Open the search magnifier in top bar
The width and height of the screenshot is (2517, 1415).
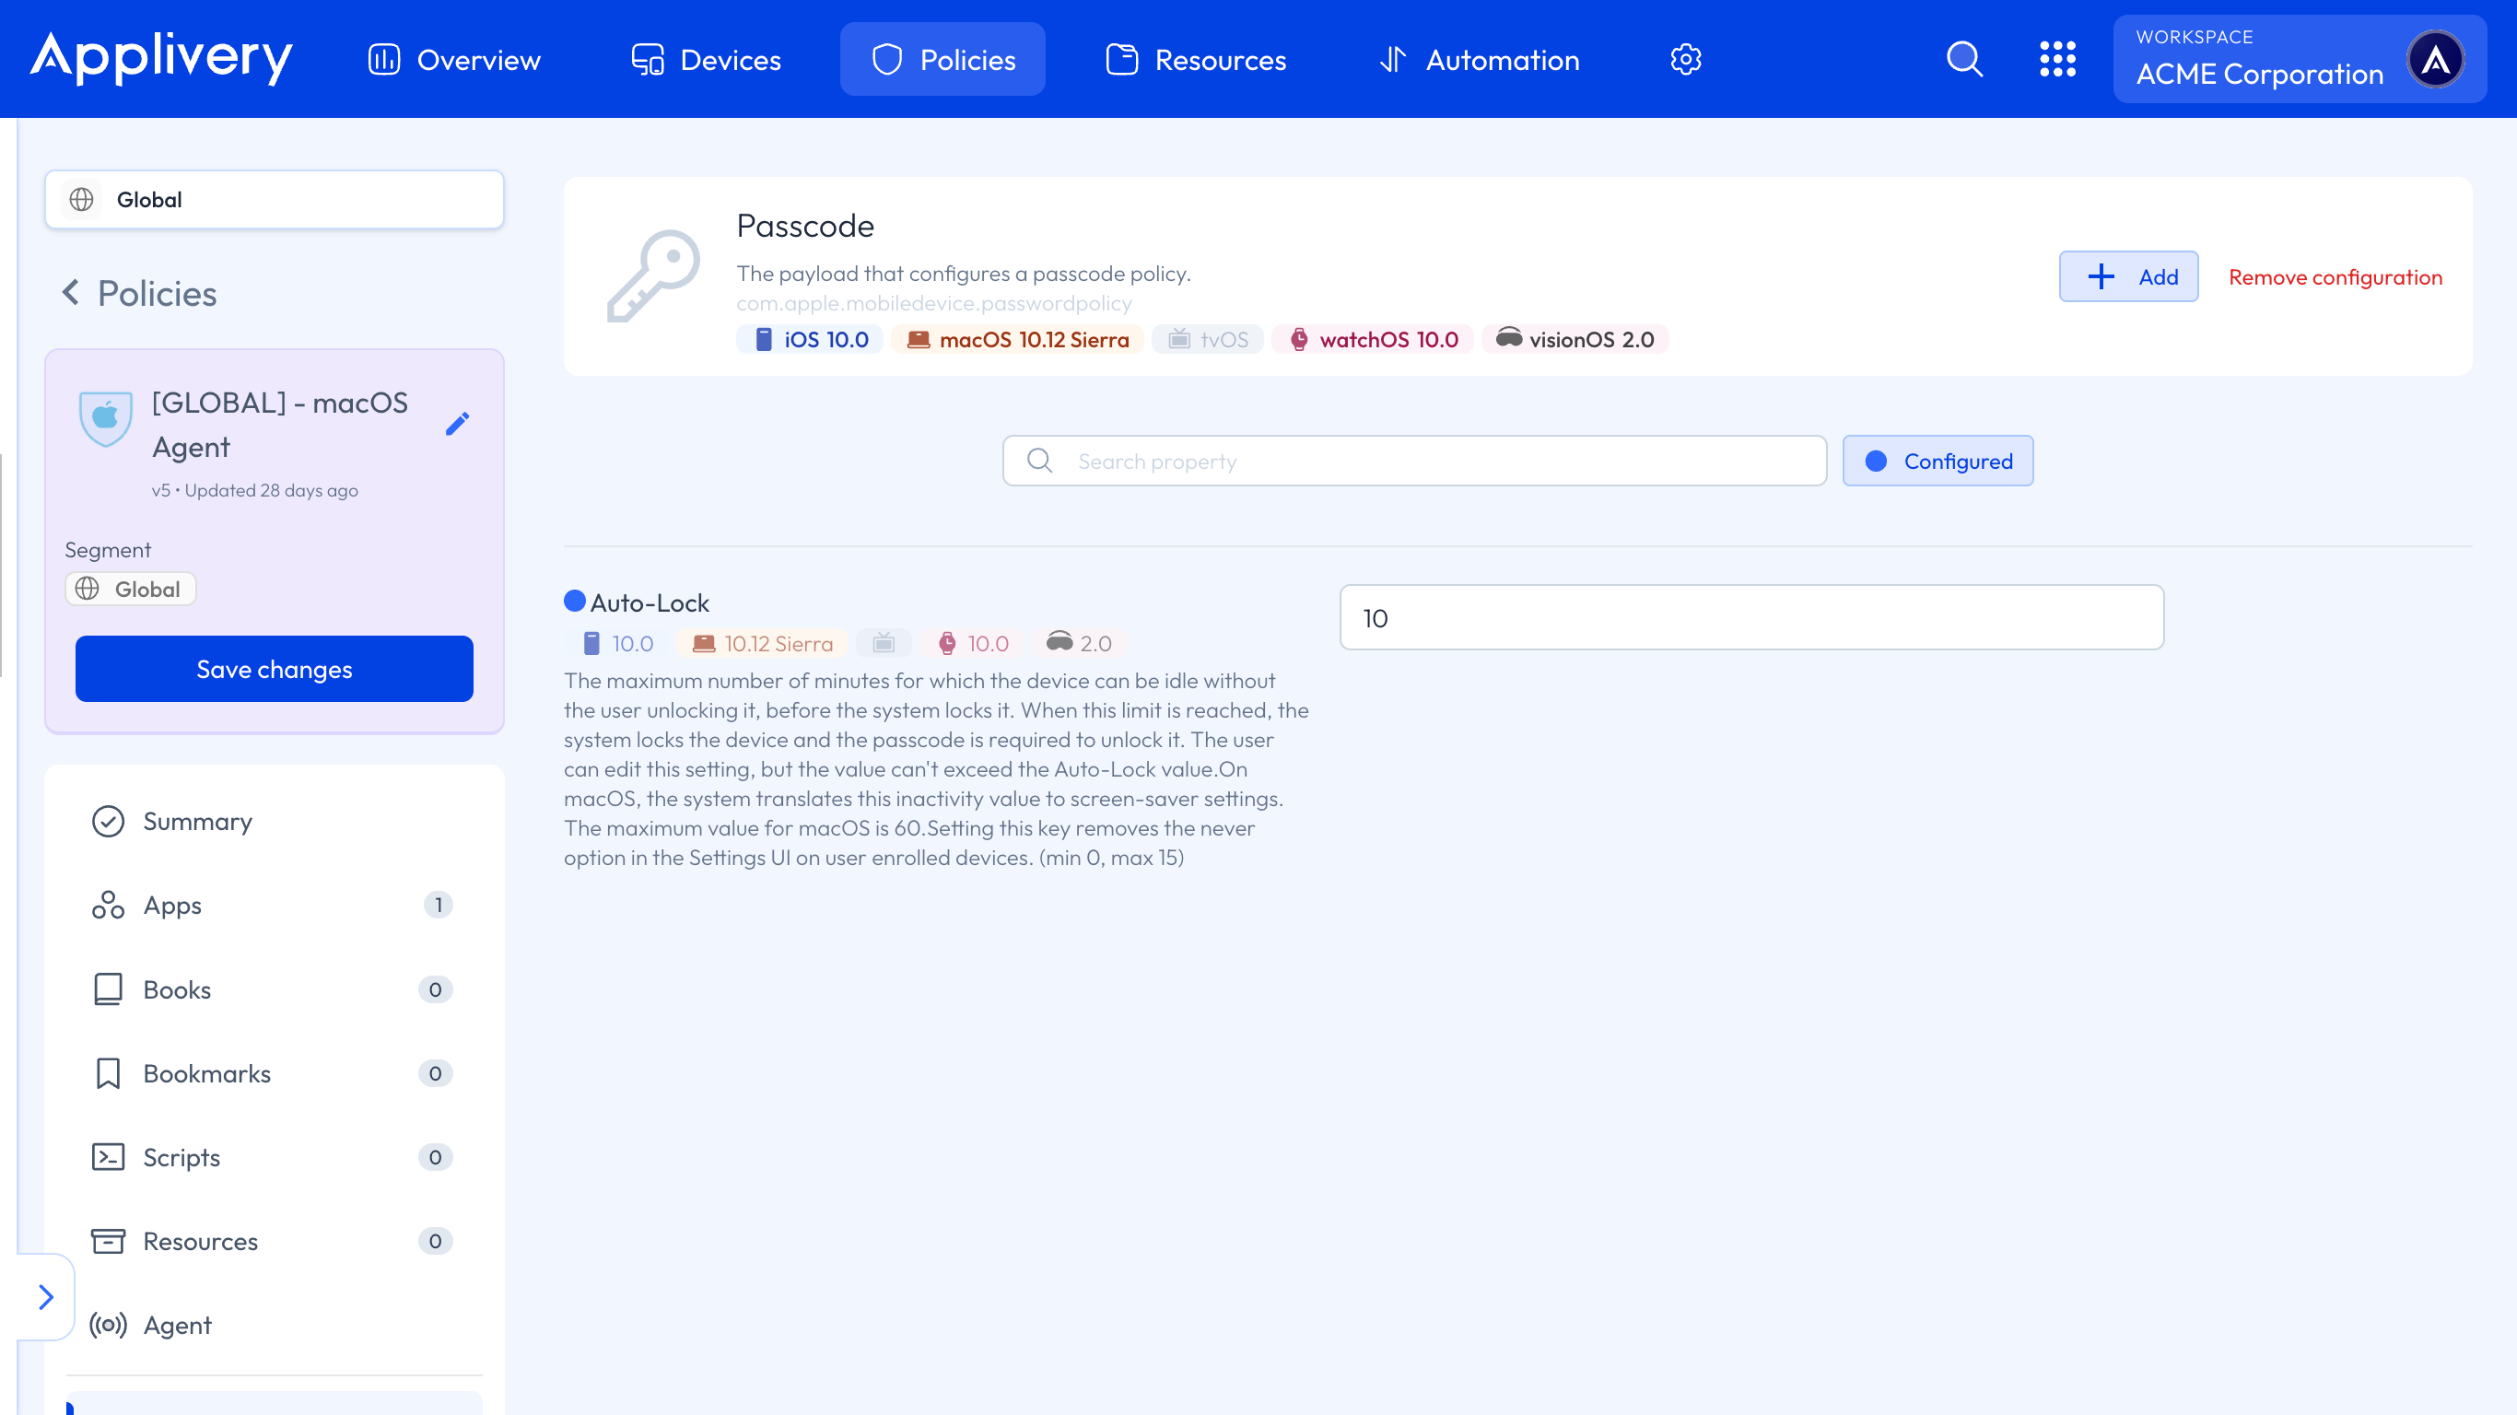(1964, 60)
